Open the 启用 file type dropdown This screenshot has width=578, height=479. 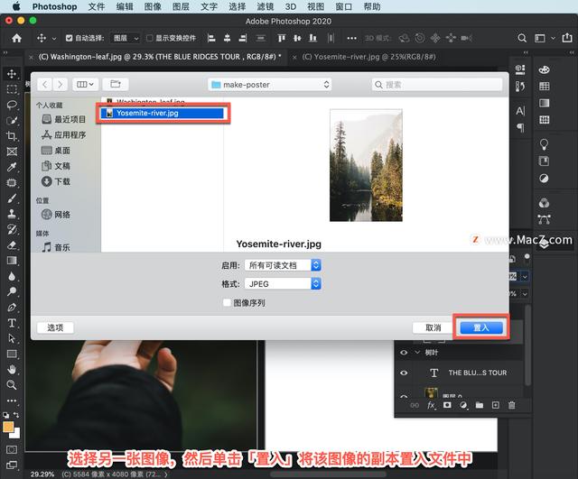tap(283, 265)
